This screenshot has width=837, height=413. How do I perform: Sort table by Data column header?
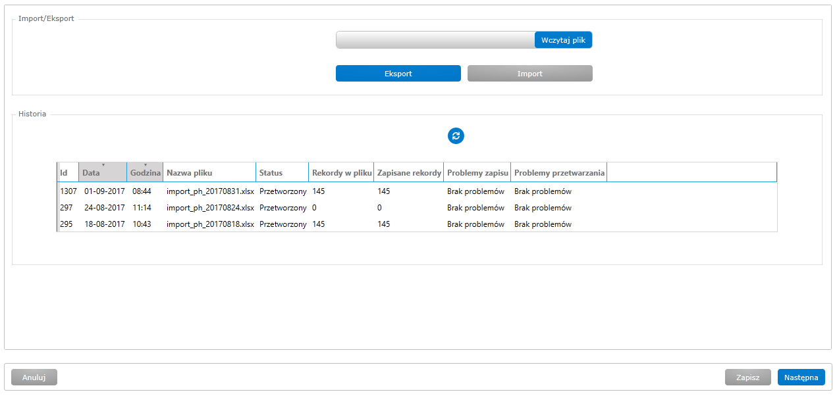[x=103, y=172]
